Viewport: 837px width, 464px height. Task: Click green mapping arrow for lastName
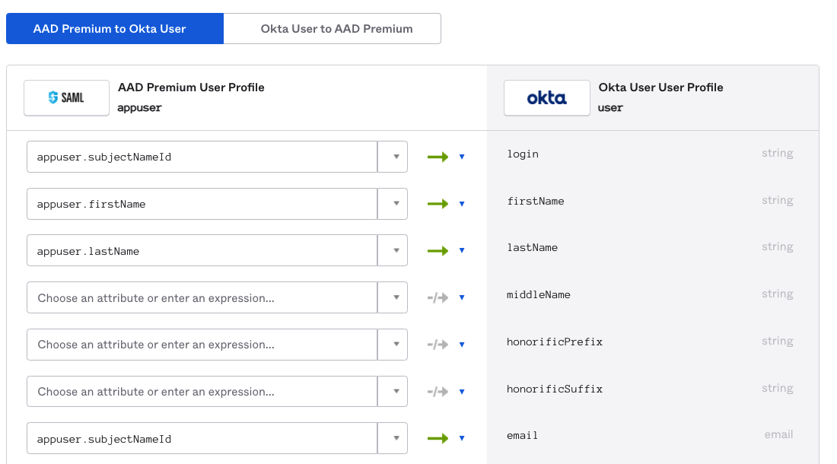[x=438, y=251]
